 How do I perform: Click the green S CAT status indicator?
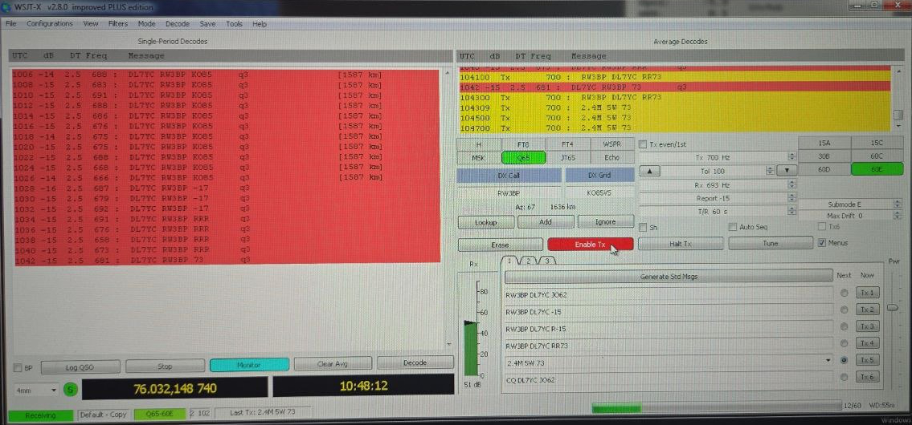pos(71,391)
